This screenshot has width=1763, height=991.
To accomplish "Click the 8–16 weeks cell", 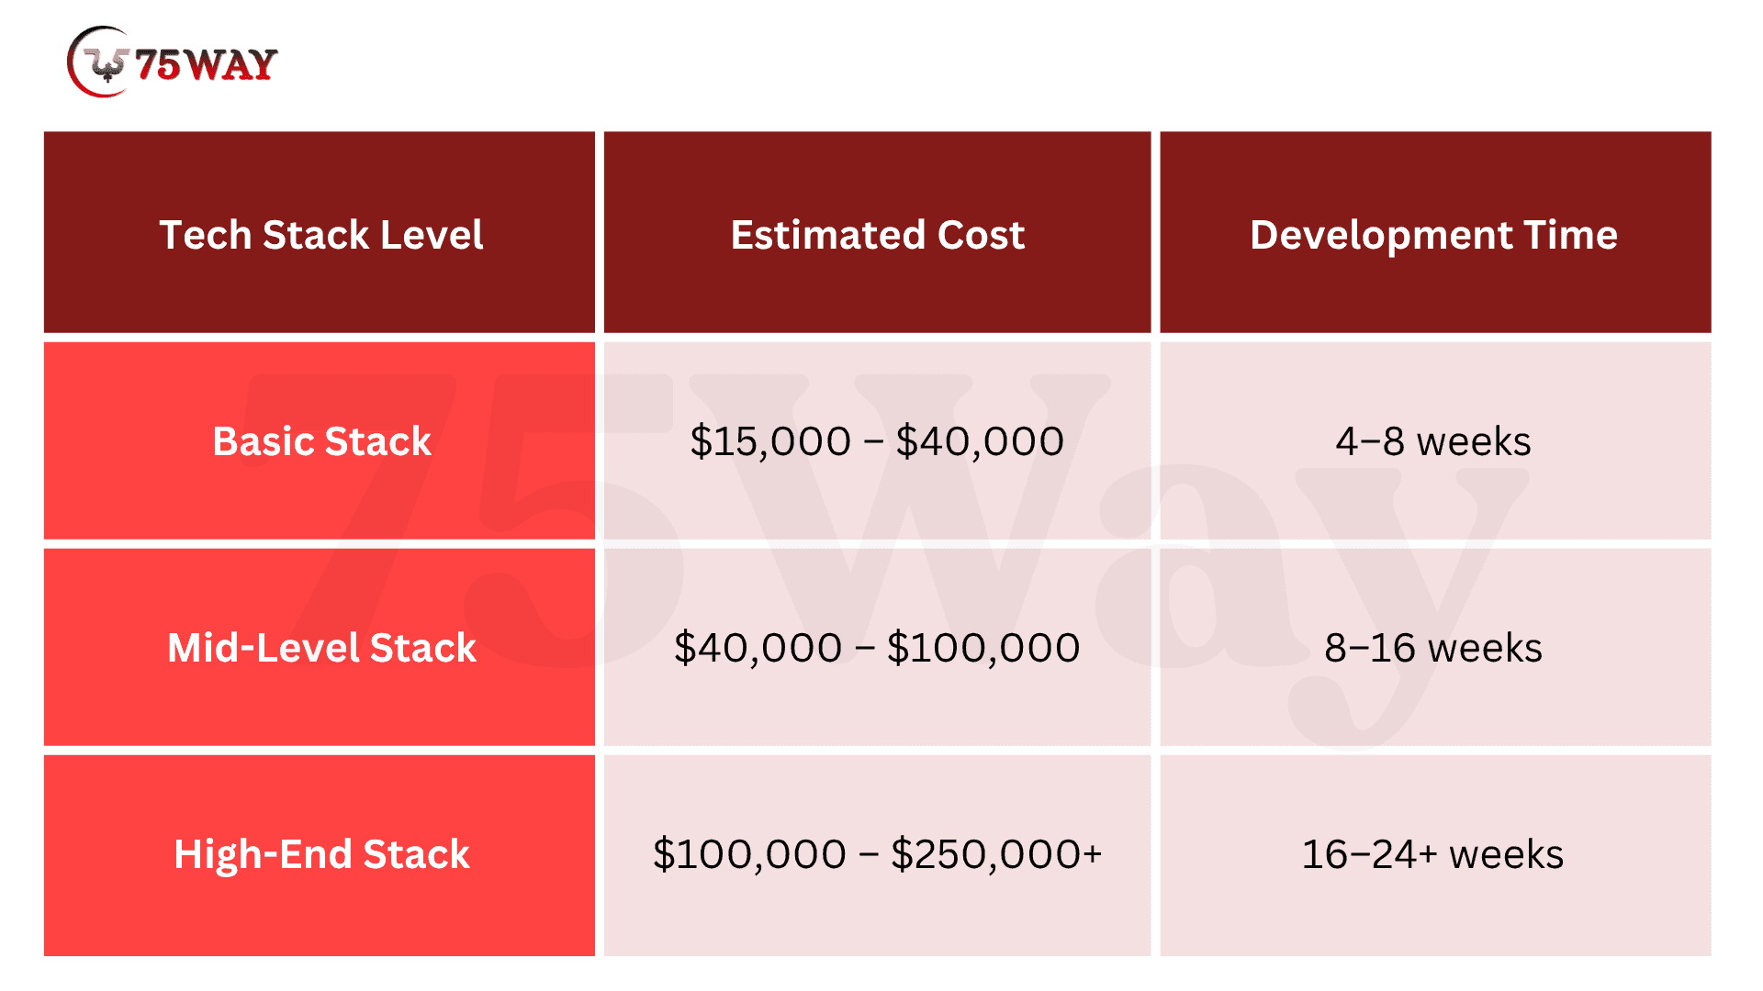I will [x=1433, y=648].
